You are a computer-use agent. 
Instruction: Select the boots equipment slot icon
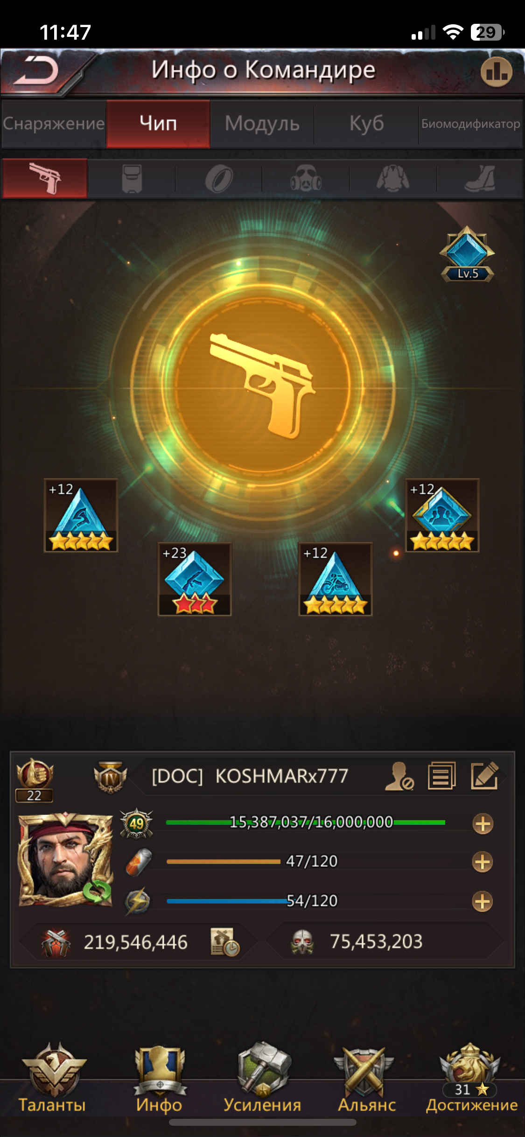(480, 179)
